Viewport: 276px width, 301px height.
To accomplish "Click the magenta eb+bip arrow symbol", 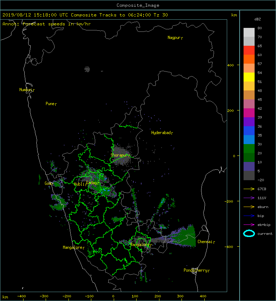I will (249, 224).
